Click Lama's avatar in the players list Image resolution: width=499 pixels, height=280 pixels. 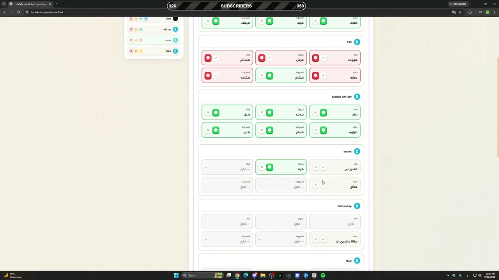point(175,40)
